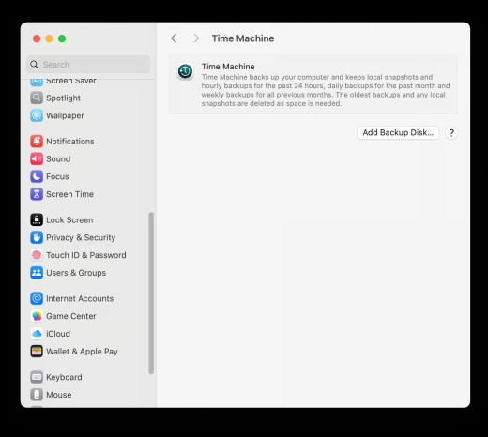Open the Game Center icon

pyautogui.click(x=37, y=316)
